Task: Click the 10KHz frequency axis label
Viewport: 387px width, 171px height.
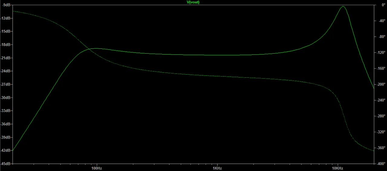Action: click(337, 168)
